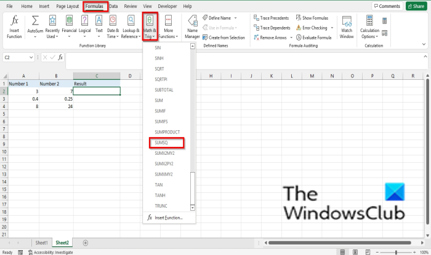Click Trace Dependents
The image size is (431, 255).
[x=272, y=28]
